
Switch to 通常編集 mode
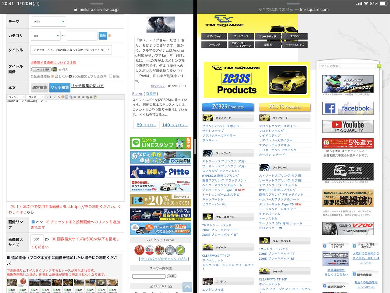(40, 88)
